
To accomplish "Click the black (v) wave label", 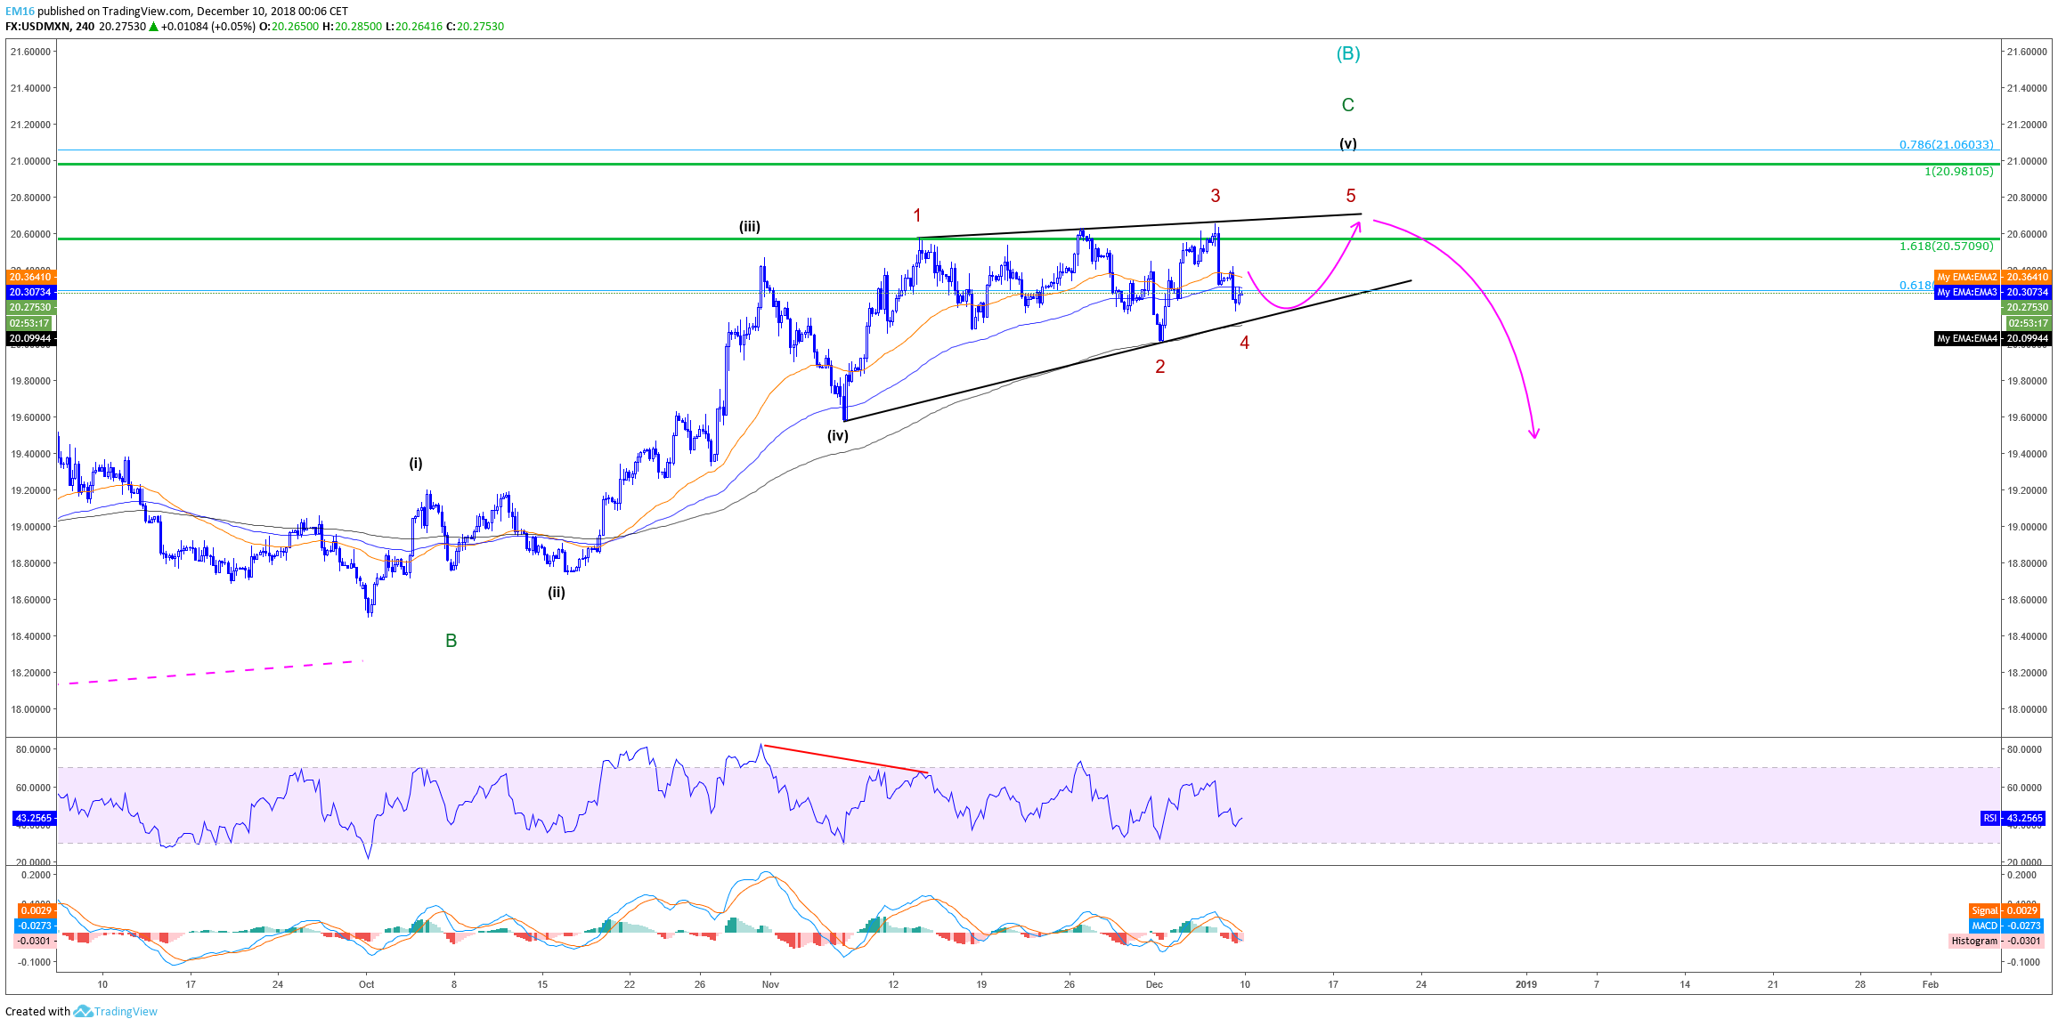I will point(1348,143).
